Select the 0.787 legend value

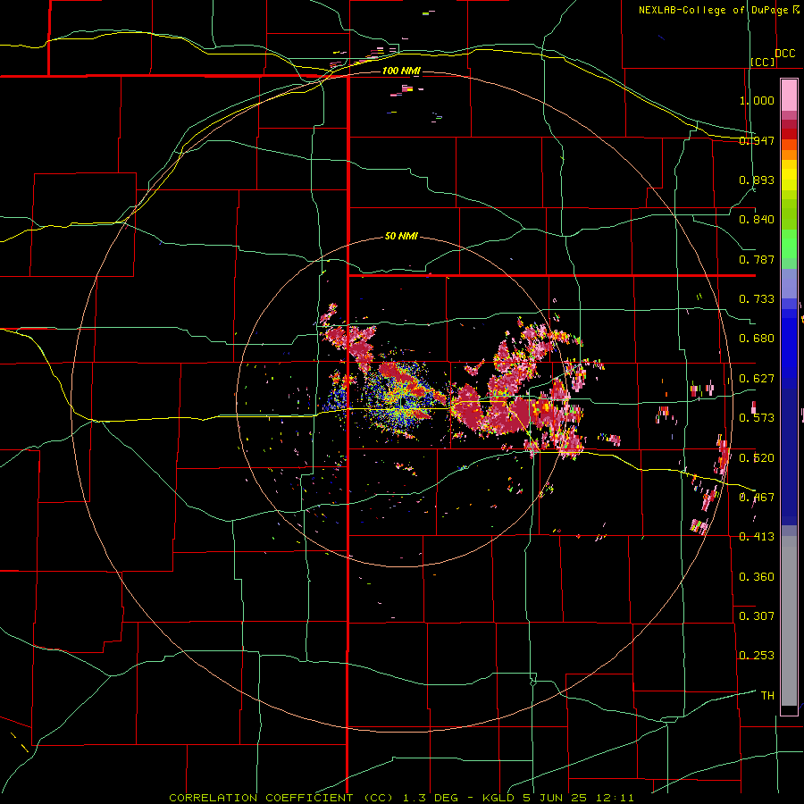pyautogui.click(x=757, y=259)
